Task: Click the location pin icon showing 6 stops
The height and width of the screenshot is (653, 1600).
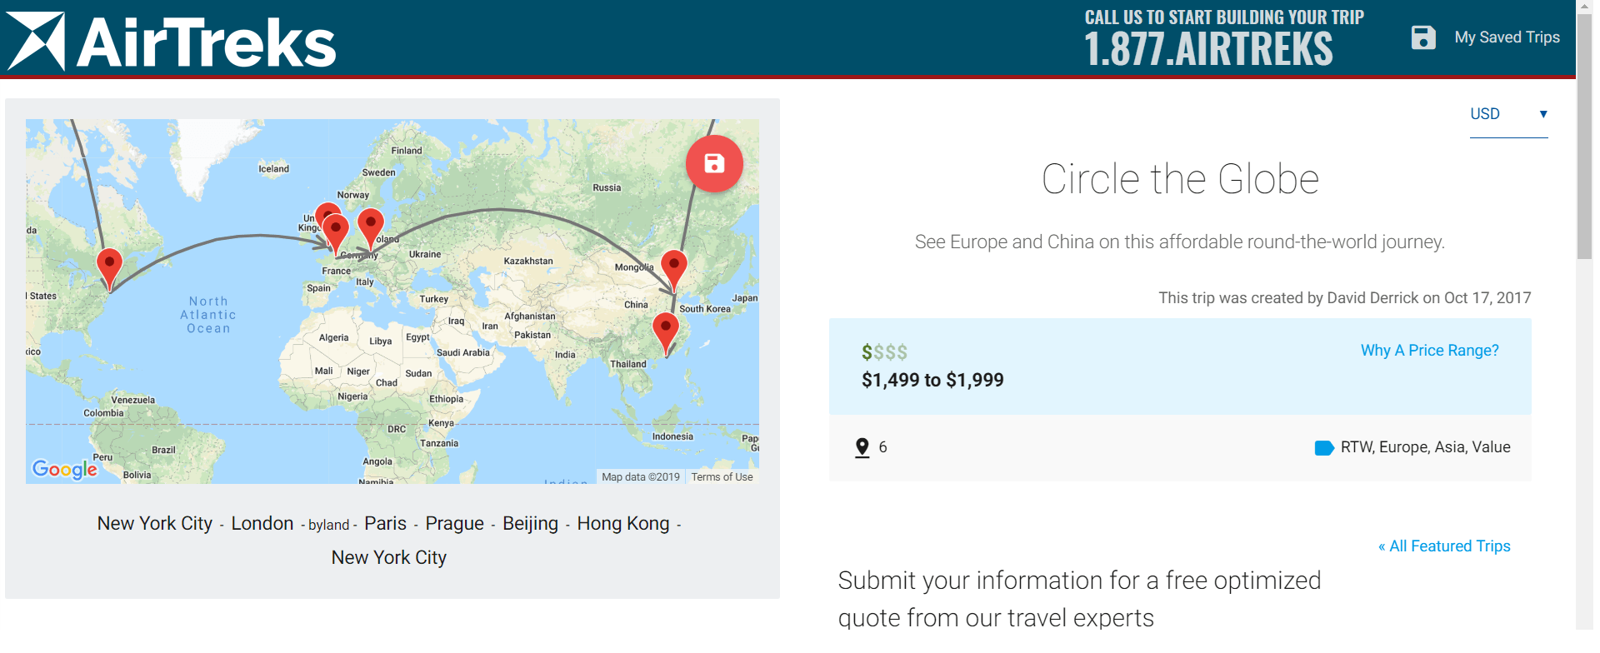Action: tap(863, 447)
